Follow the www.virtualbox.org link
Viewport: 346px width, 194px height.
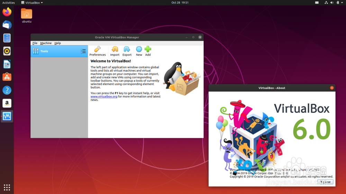point(104,96)
